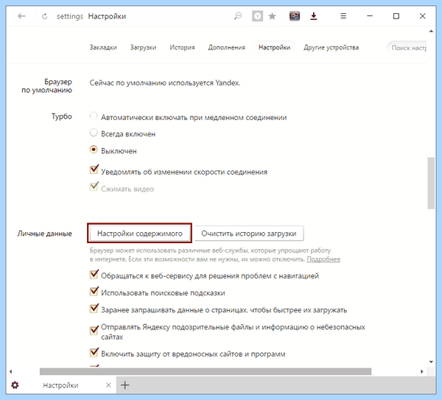
Task: Select the Настройки tab in the bottom bar
Action: coord(60,385)
